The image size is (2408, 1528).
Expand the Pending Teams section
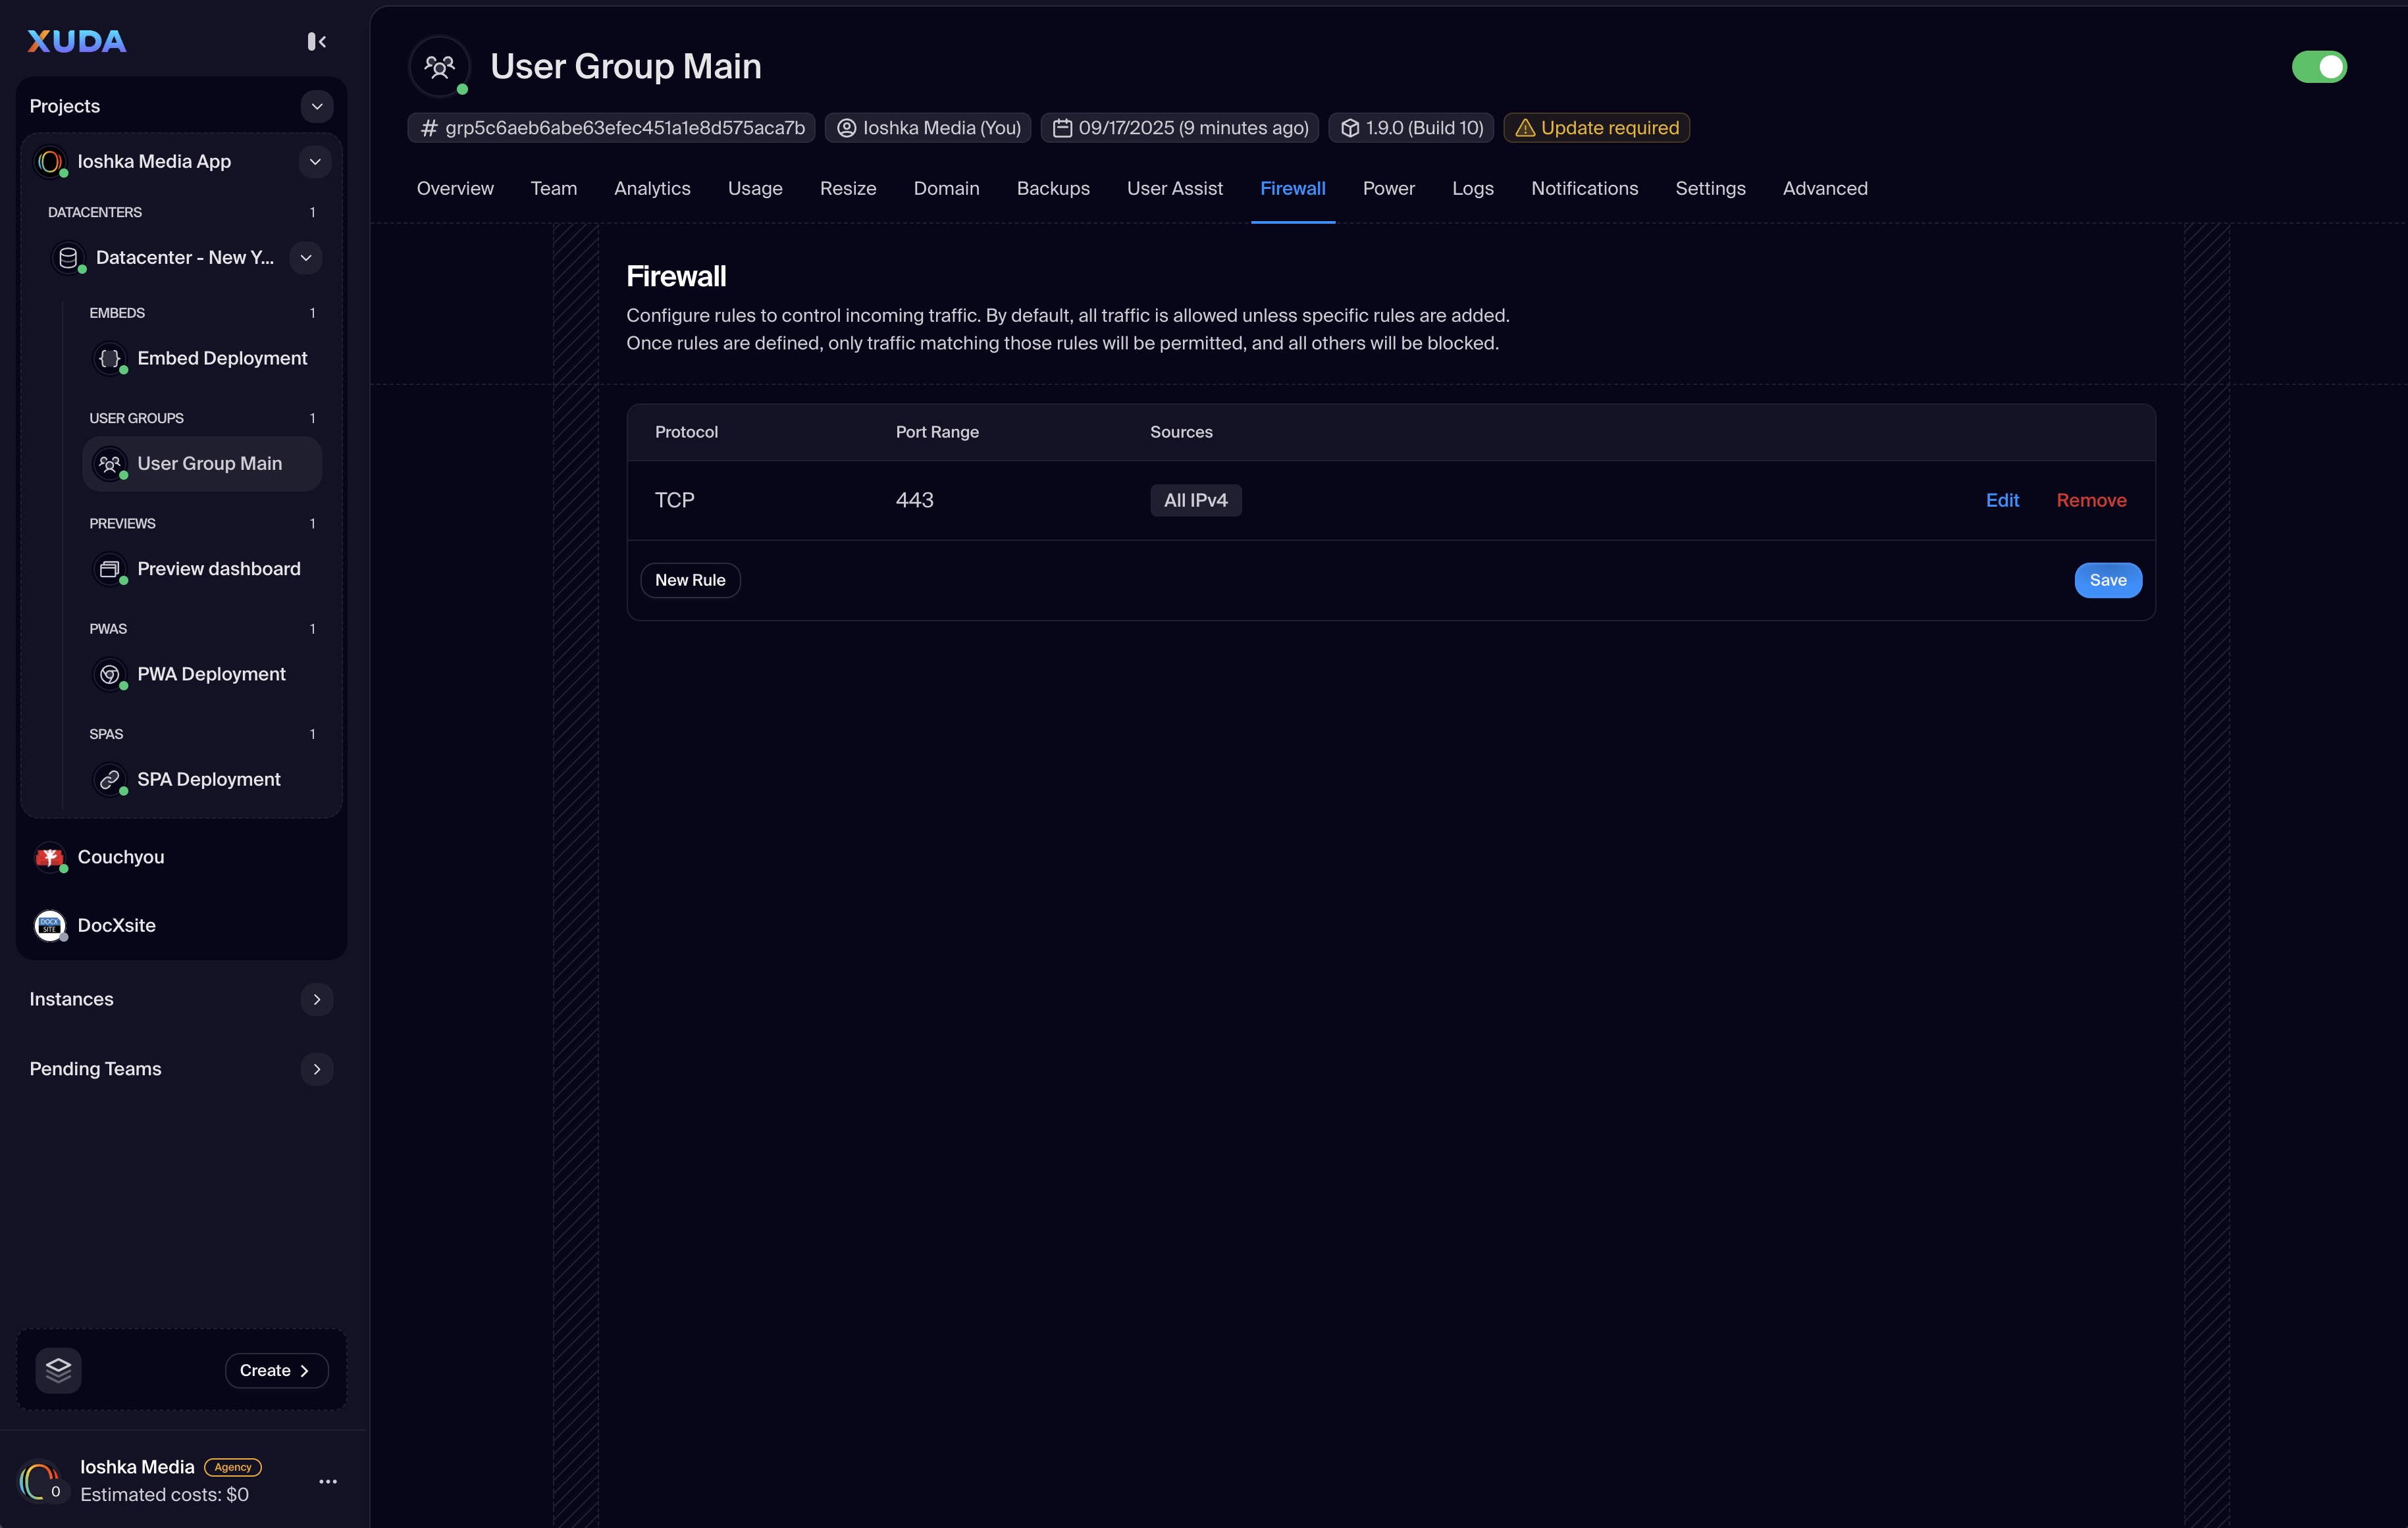click(x=316, y=1068)
